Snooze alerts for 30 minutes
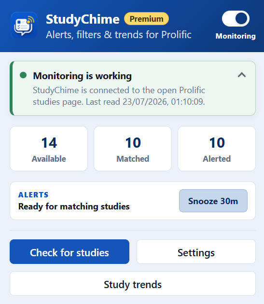The image size is (264, 304). [213, 201]
